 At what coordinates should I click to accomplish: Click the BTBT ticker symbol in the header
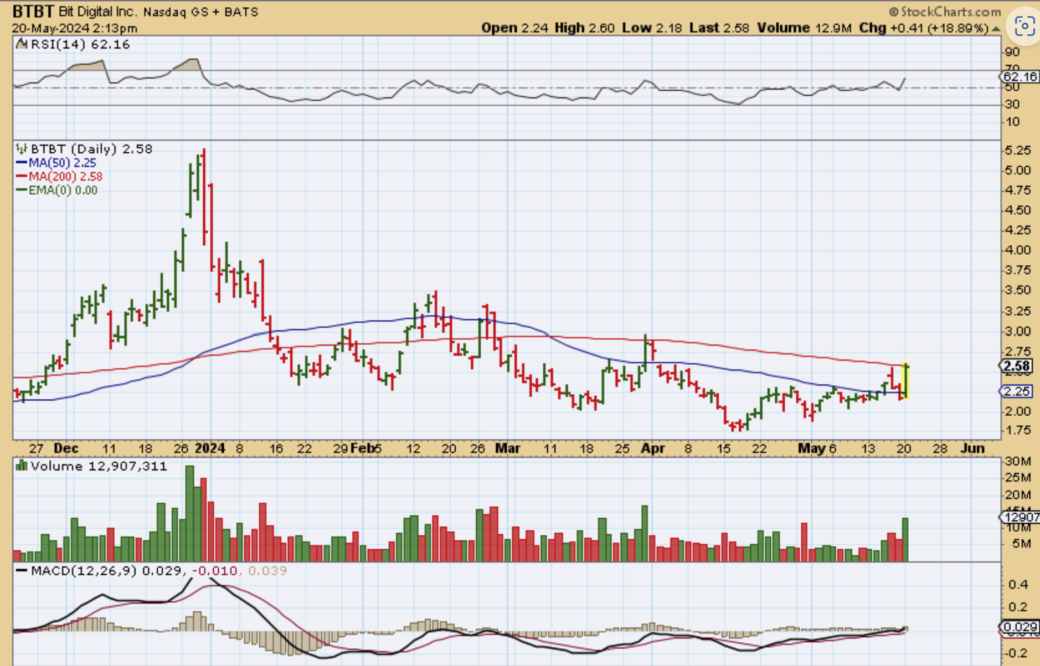point(33,12)
